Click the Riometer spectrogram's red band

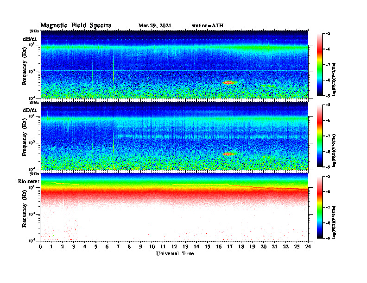point(174,194)
